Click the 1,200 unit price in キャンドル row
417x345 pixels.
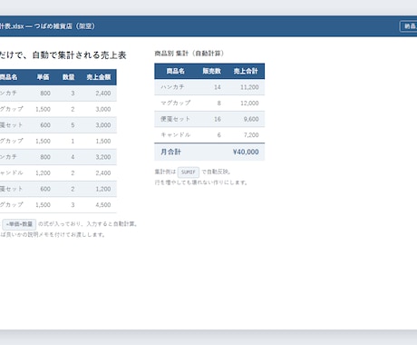coord(43,173)
